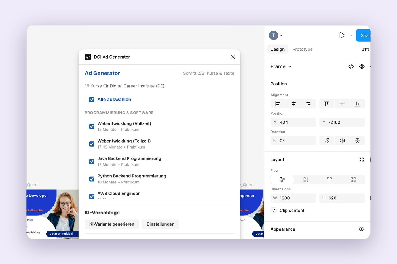Click the collapse auto layout icon beside Layout
This screenshot has width=397, height=264.
tap(362, 160)
